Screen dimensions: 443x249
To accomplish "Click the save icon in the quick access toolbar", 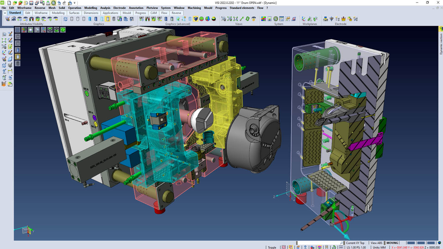I will 31,3.
